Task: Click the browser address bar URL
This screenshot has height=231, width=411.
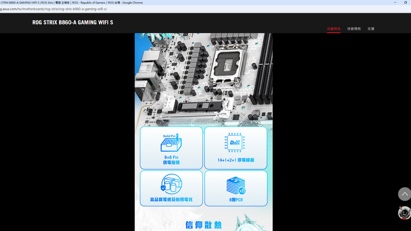Action: click(x=53, y=9)
